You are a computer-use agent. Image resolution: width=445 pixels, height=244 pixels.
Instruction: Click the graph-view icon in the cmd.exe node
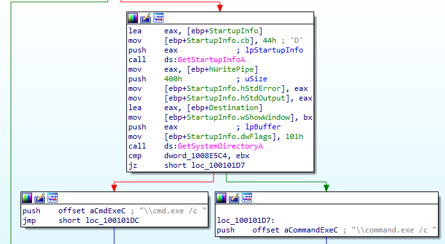pos(53,198)
